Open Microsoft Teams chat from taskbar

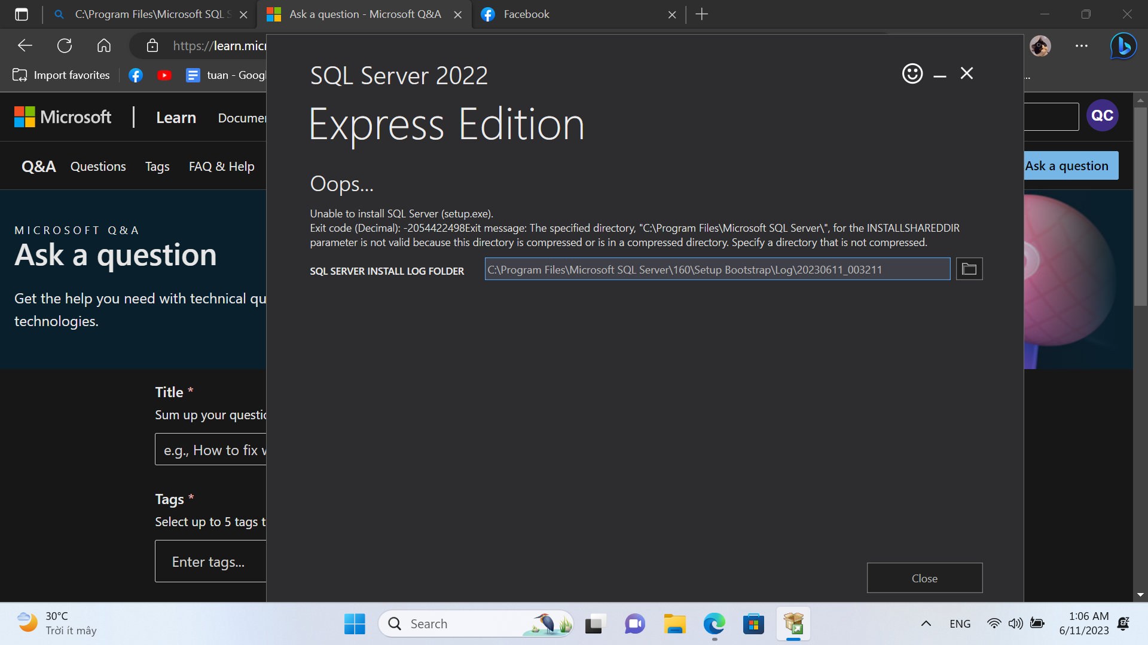[x=634, y=623]
